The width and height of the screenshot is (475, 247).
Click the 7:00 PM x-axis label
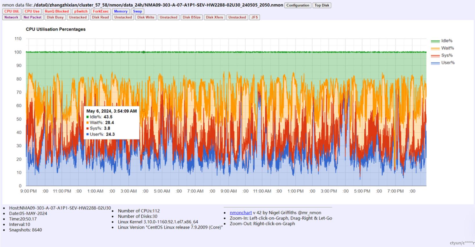[x=396, y=191]
